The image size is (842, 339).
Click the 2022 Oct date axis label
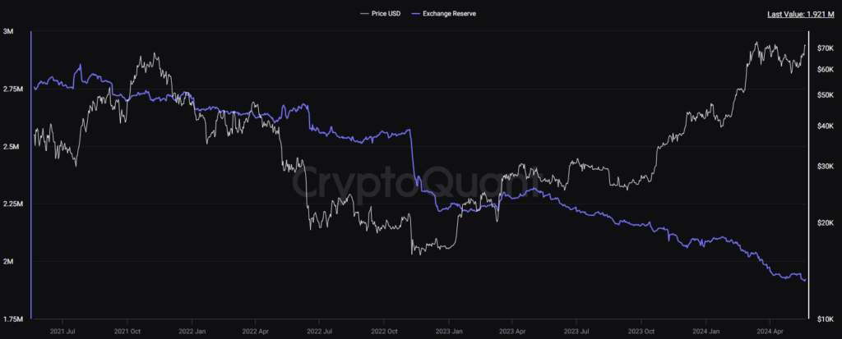[384, 332]
